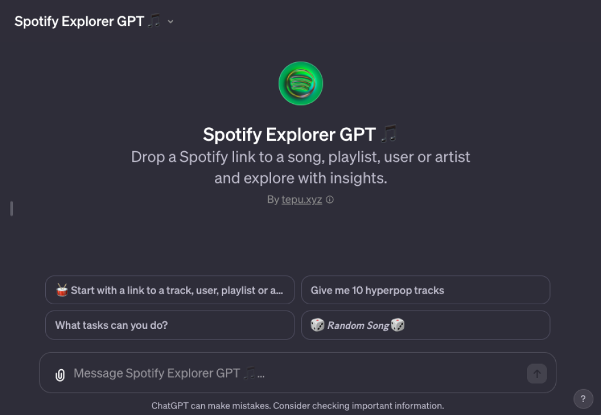
Task: Click the music note icon in the GPT title
Action: (x=389, y=134)
